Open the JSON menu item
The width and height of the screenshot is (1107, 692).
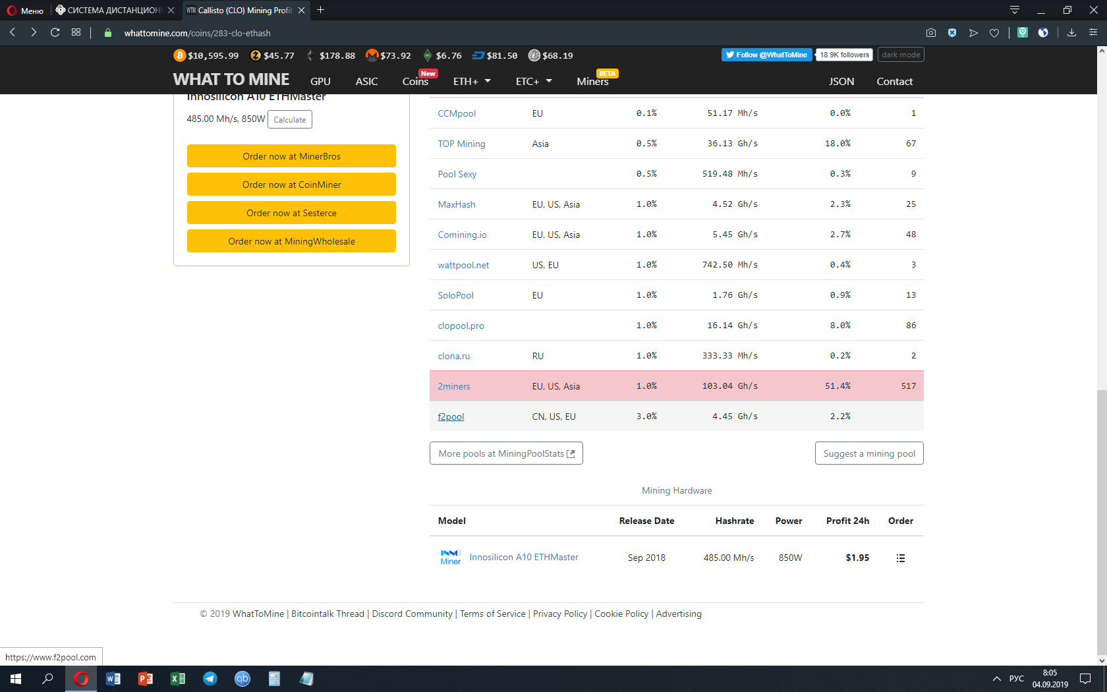pos(841,81)
